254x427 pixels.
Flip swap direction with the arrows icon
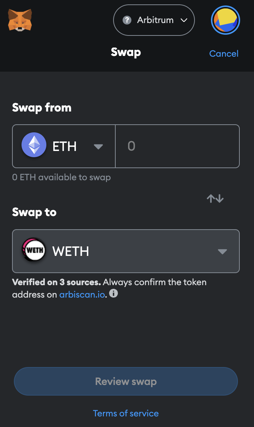click(215, 199)
